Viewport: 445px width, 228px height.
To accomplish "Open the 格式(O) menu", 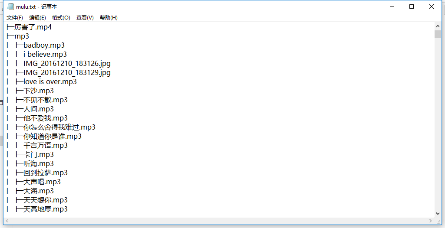I will click(61, 18).
